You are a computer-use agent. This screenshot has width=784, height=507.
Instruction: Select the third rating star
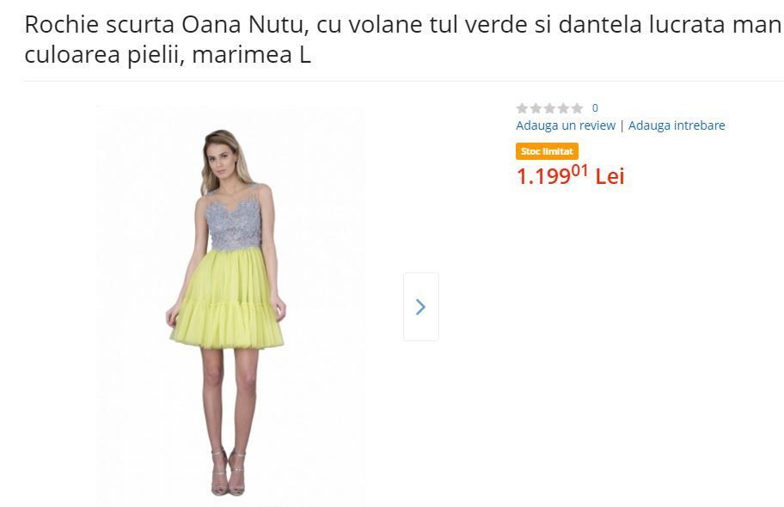[x=549, y=108]
